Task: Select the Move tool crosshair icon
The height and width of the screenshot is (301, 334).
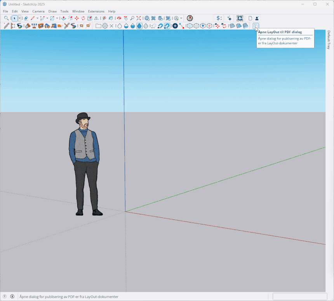Action: (77, 18)
